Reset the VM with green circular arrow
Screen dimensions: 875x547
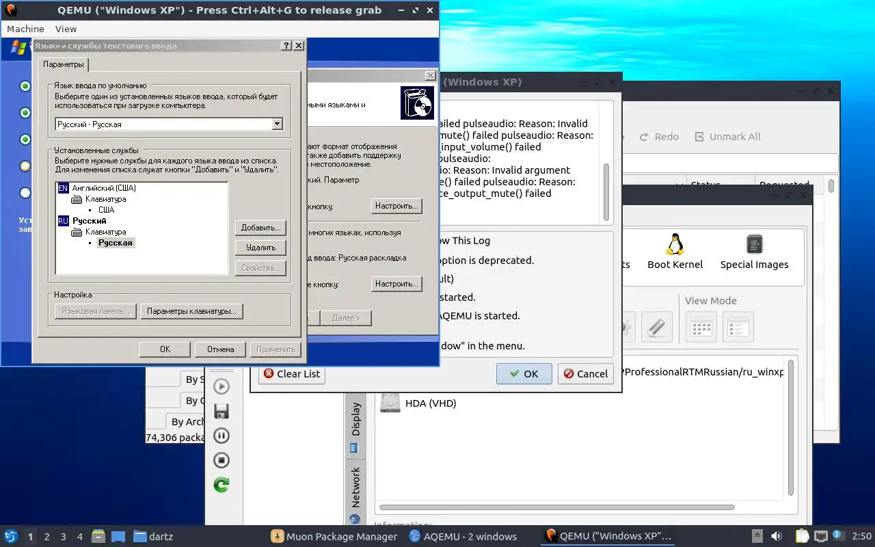(x=221, y=485)
